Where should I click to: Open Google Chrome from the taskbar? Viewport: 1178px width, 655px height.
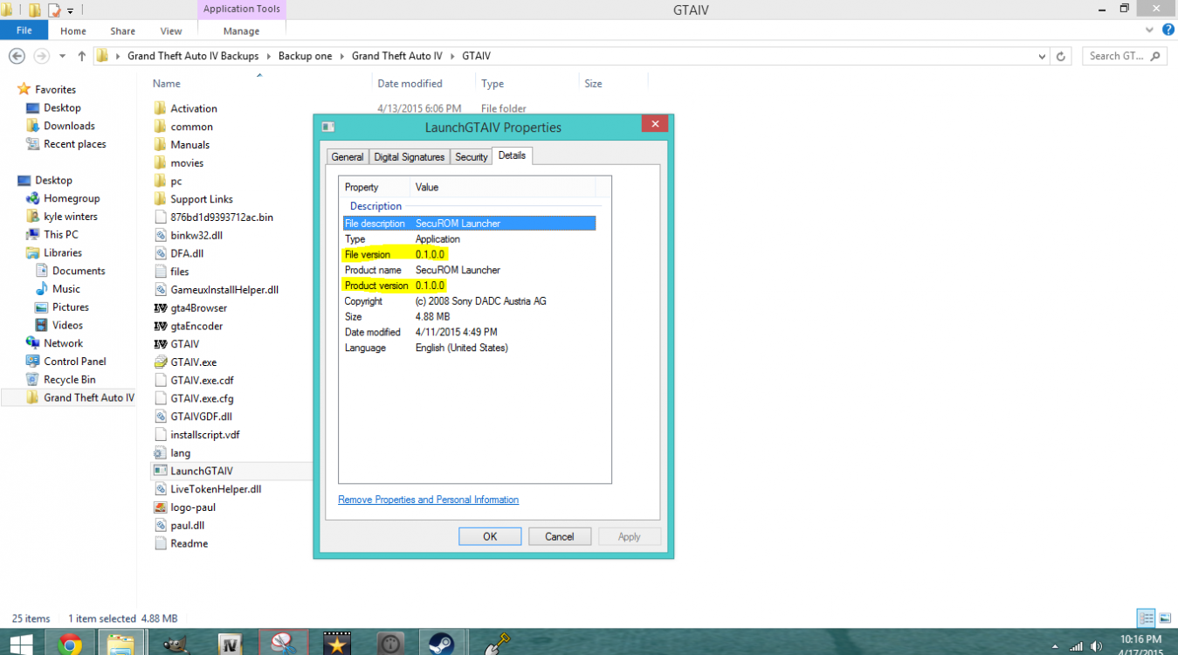point(70,645)
